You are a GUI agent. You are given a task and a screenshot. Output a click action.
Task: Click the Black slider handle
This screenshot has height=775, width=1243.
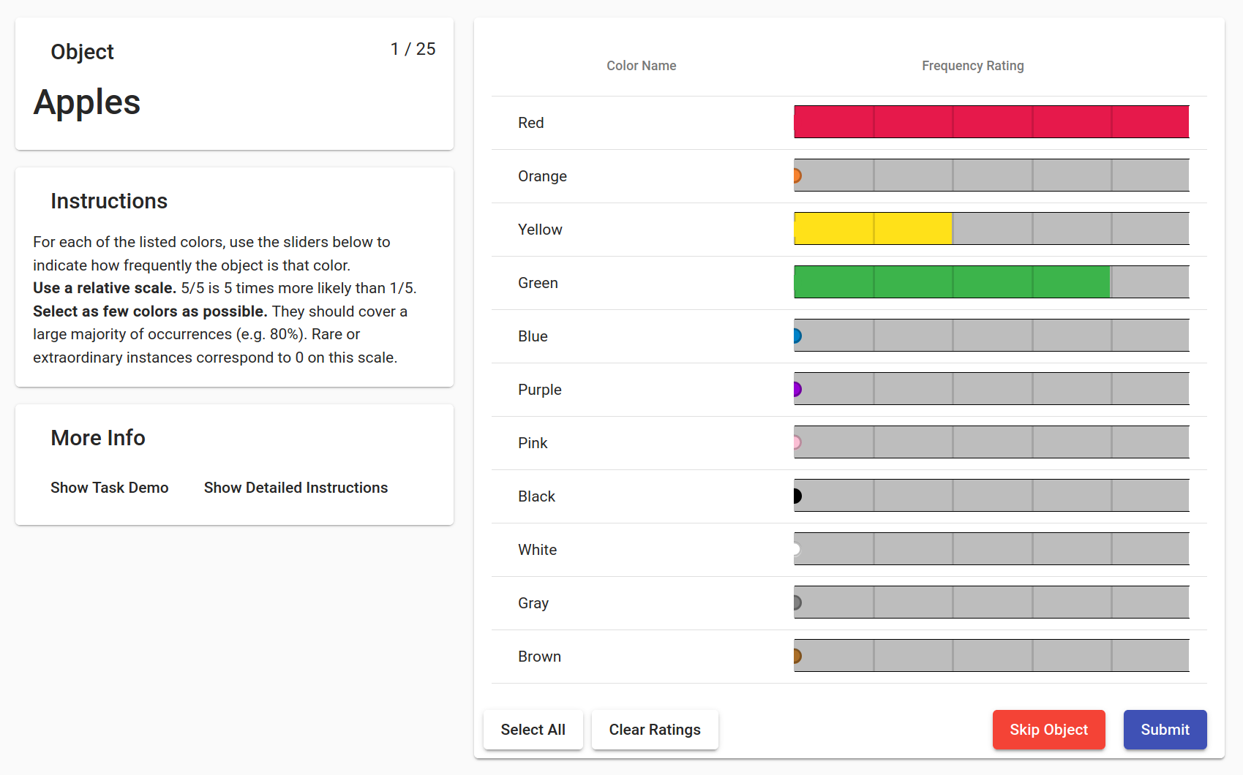(x=796, y=496)
